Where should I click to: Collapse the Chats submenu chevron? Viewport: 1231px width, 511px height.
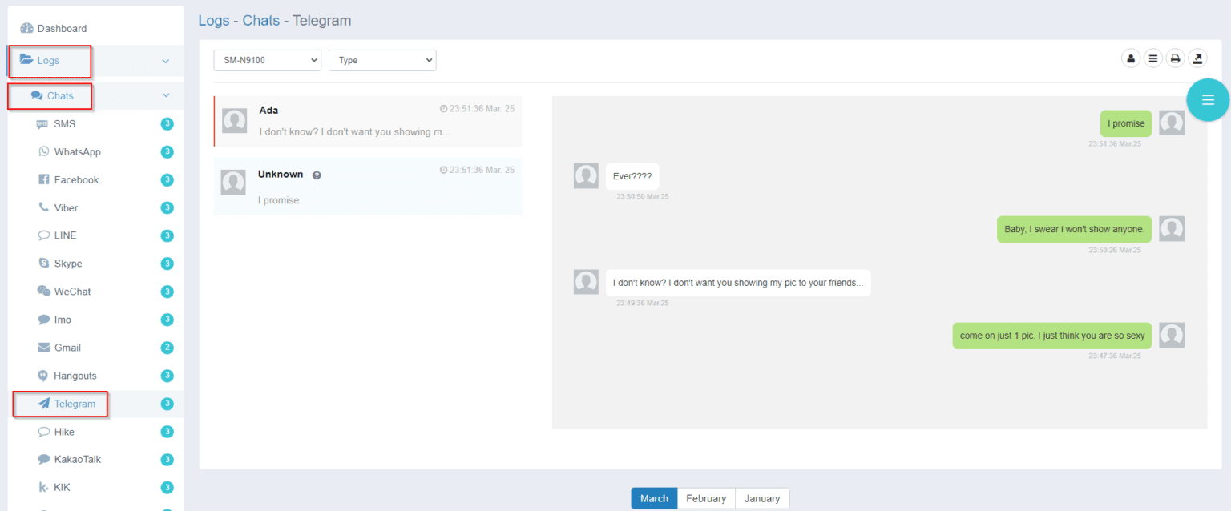(x=166, y=96)
